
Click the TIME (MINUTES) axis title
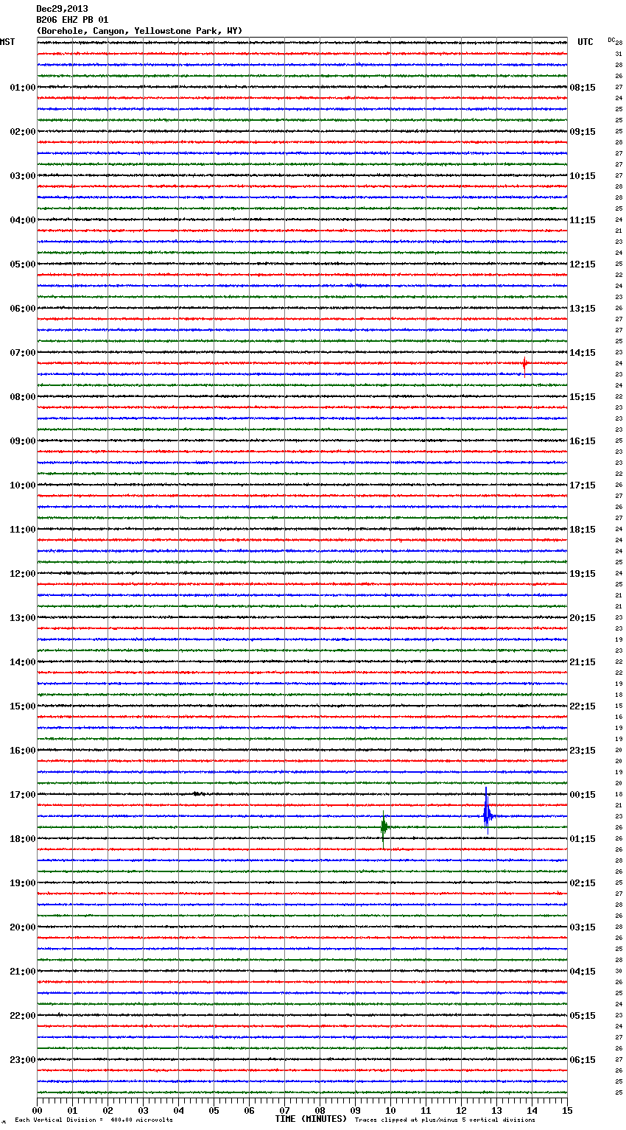pyautogui.click(x=310, y=1119)
